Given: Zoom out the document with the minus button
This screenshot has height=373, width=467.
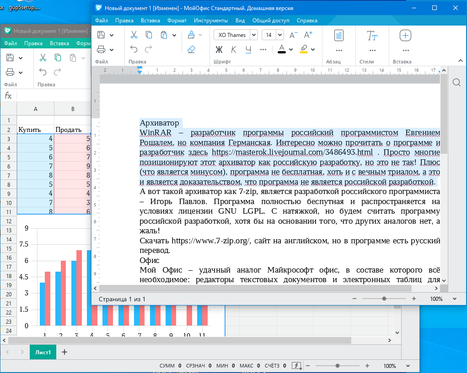Looking at the screenshot, I should 354,299.
